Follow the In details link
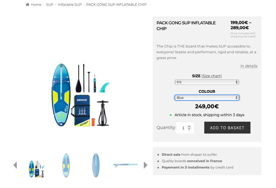The image size is (276, 188). coord(249,66)
